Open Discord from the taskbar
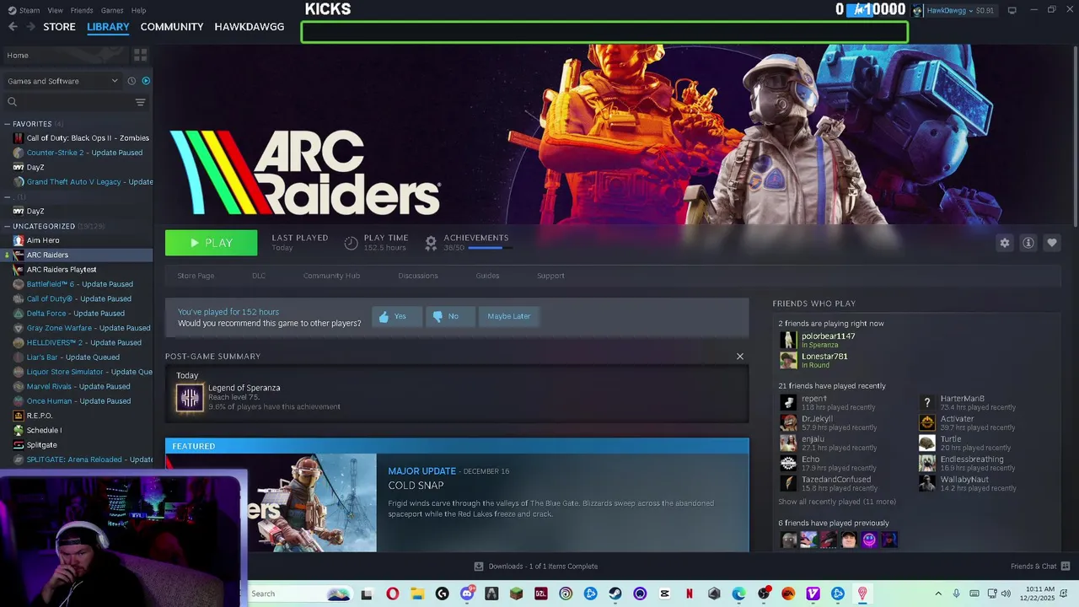1079x607 pixels. 467,594
